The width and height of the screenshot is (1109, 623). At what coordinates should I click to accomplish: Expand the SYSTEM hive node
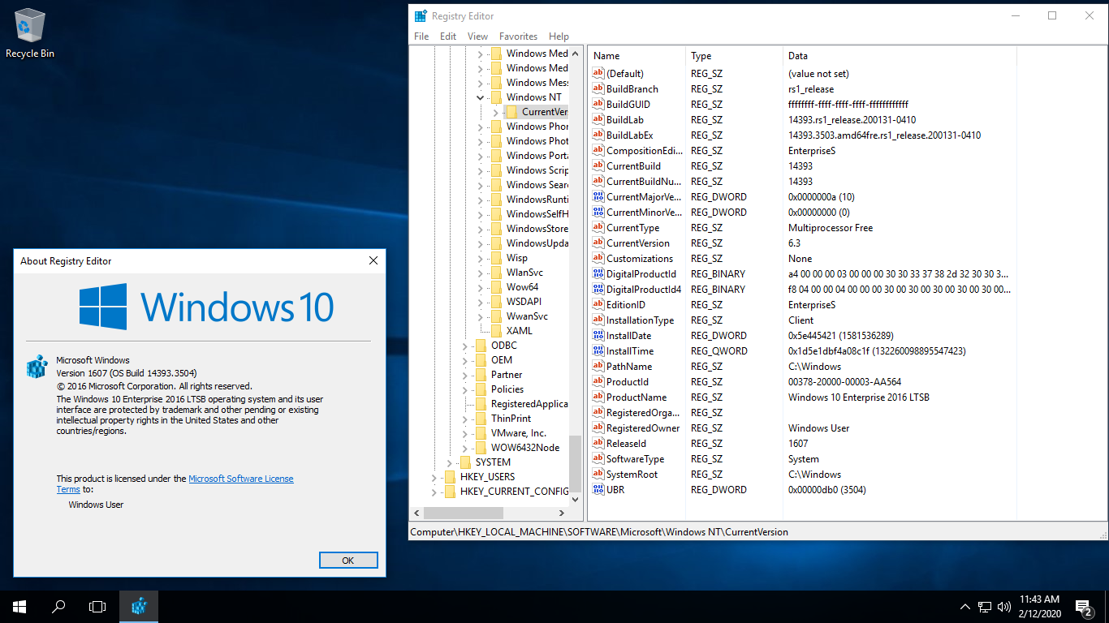(x=449, y=462)
